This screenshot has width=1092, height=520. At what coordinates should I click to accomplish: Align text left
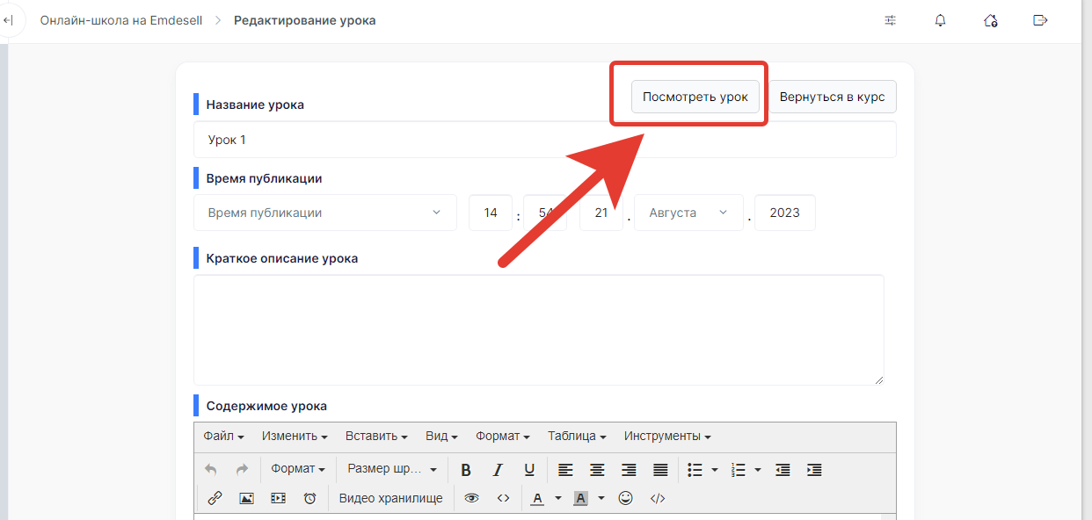pyautogui.click(x=565, y=469)
